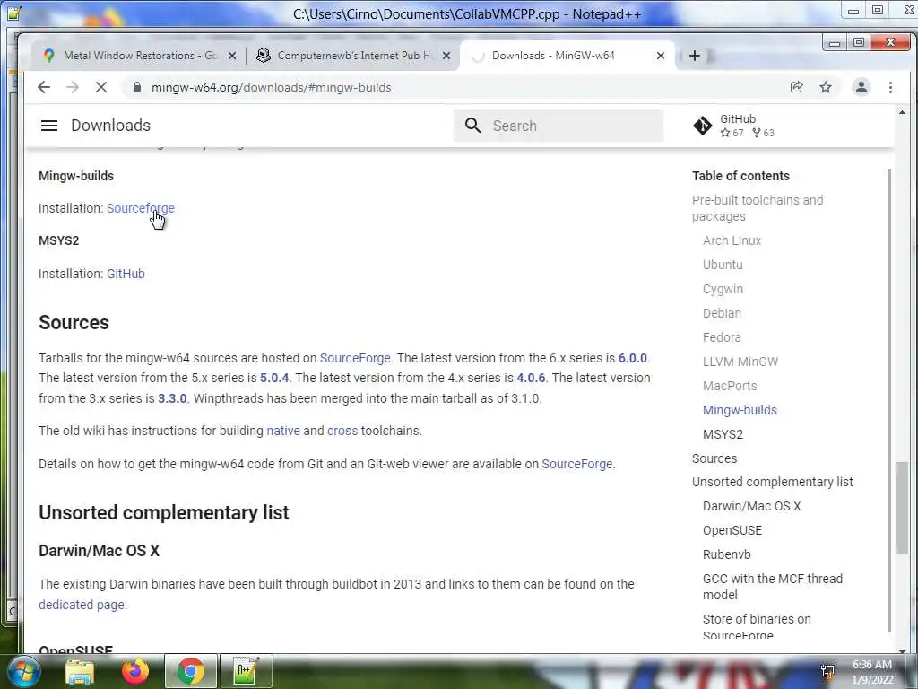This screenshot has height=689, width=918.
Task: Select the Downloads - MinGW-w64 tab
Action: pos(567,56)
